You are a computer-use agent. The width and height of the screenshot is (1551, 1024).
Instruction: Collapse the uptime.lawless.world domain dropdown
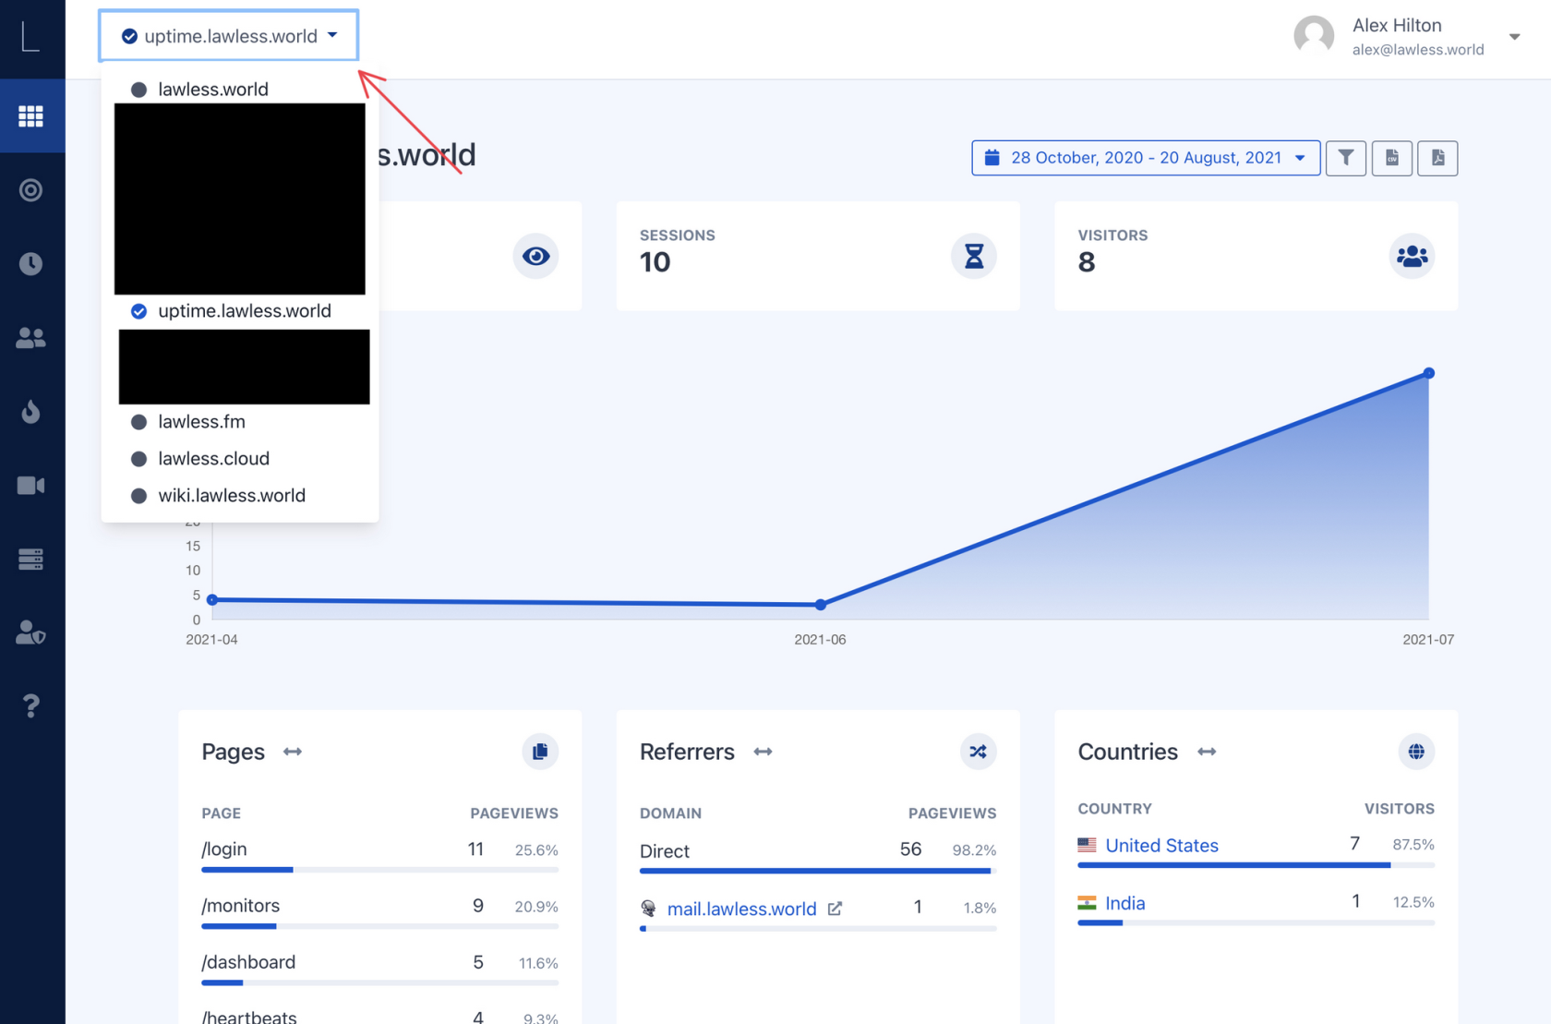tap(229, 36)
